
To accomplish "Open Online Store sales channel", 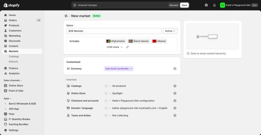I will point(16,85).
